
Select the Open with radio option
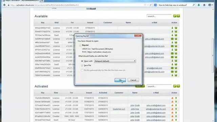pos(82,61)
